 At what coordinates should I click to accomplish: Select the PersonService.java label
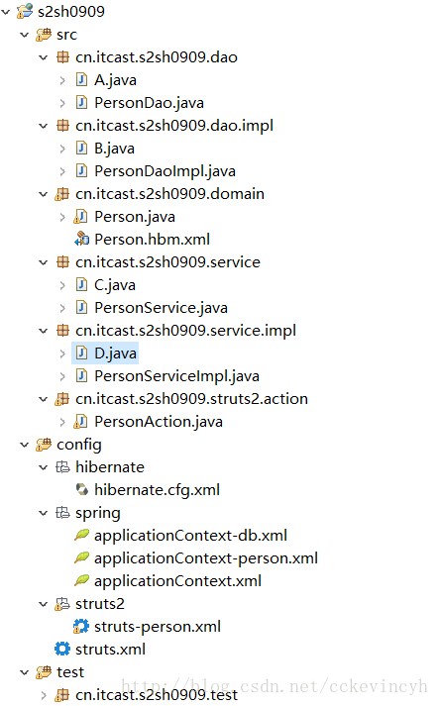(x=161, y=308)
